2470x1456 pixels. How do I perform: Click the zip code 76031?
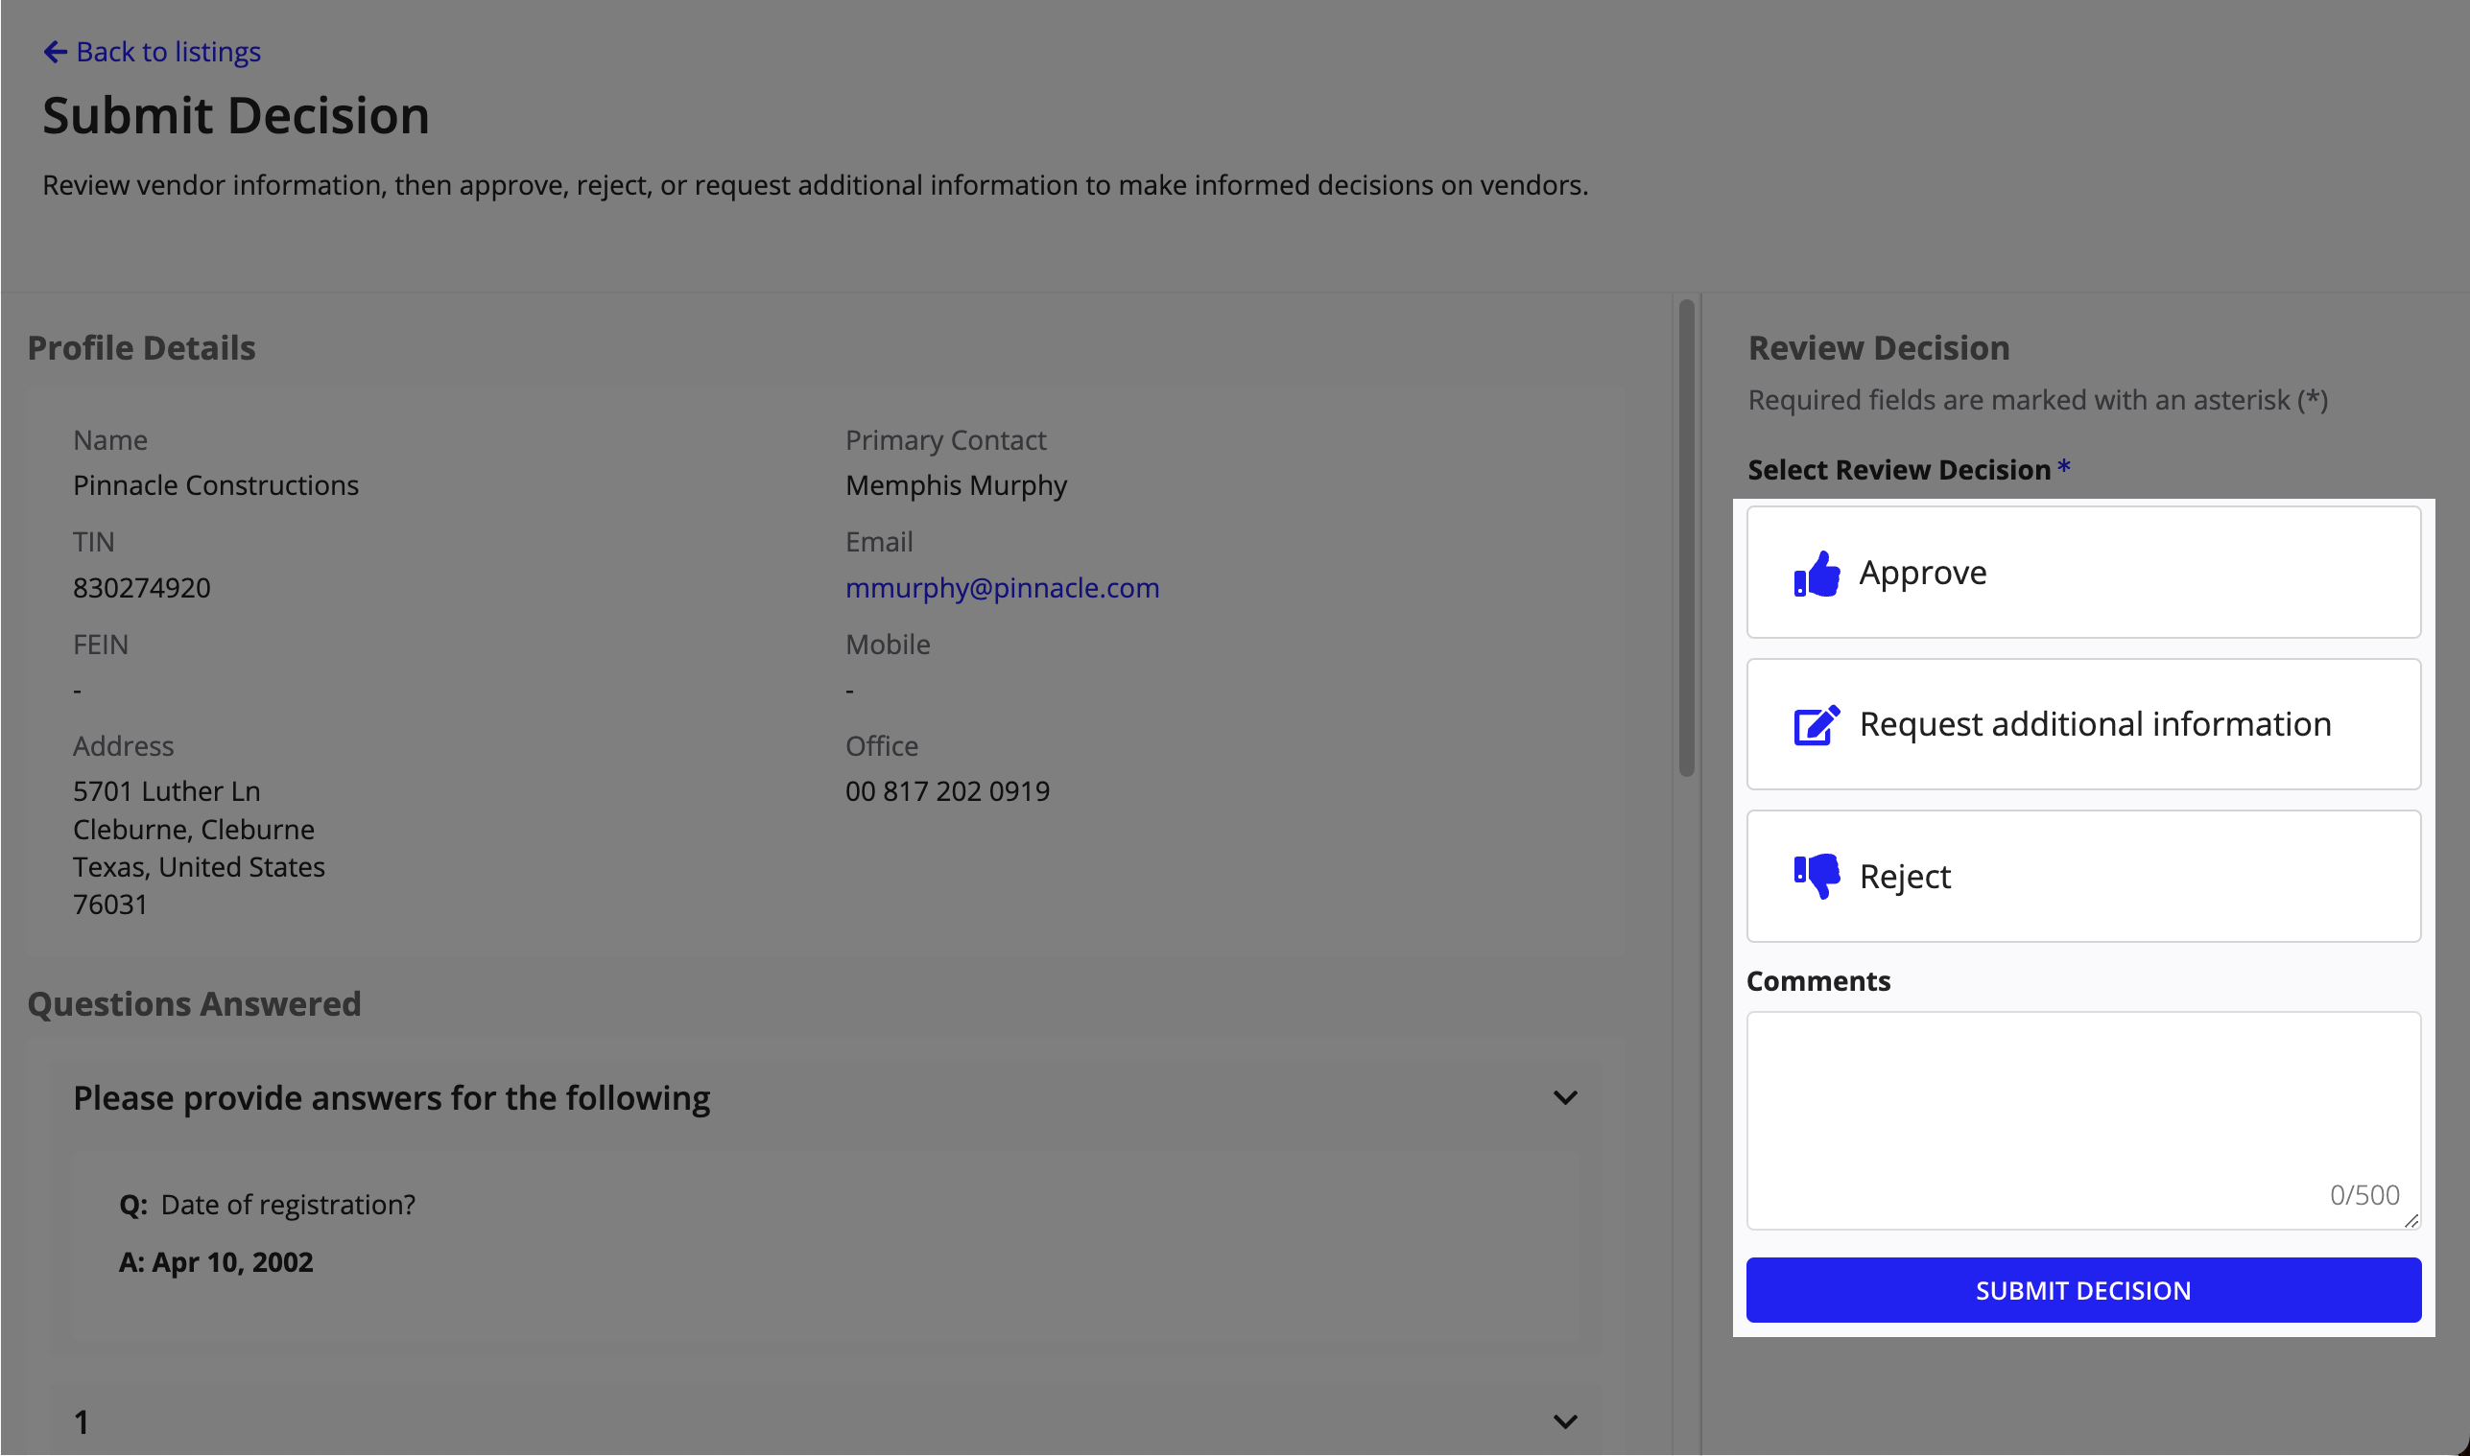[x=110, y=904]
